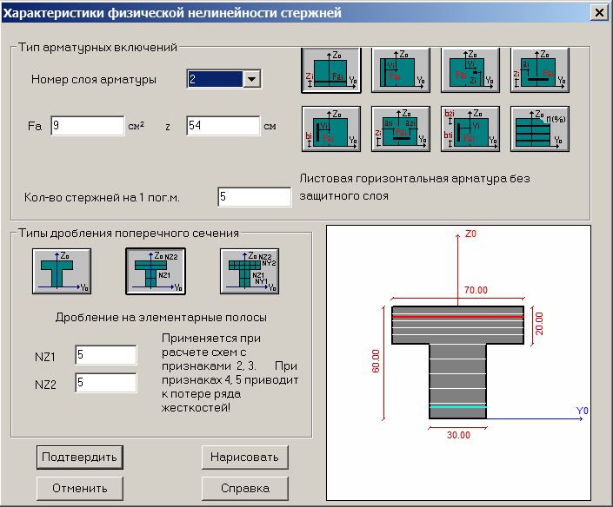Viewport: 613px width, 507px height.
Task: Select vertical reinforcement icon with b1i, b2i offsets
Action: pyautogui.click(x=470, y=128)
